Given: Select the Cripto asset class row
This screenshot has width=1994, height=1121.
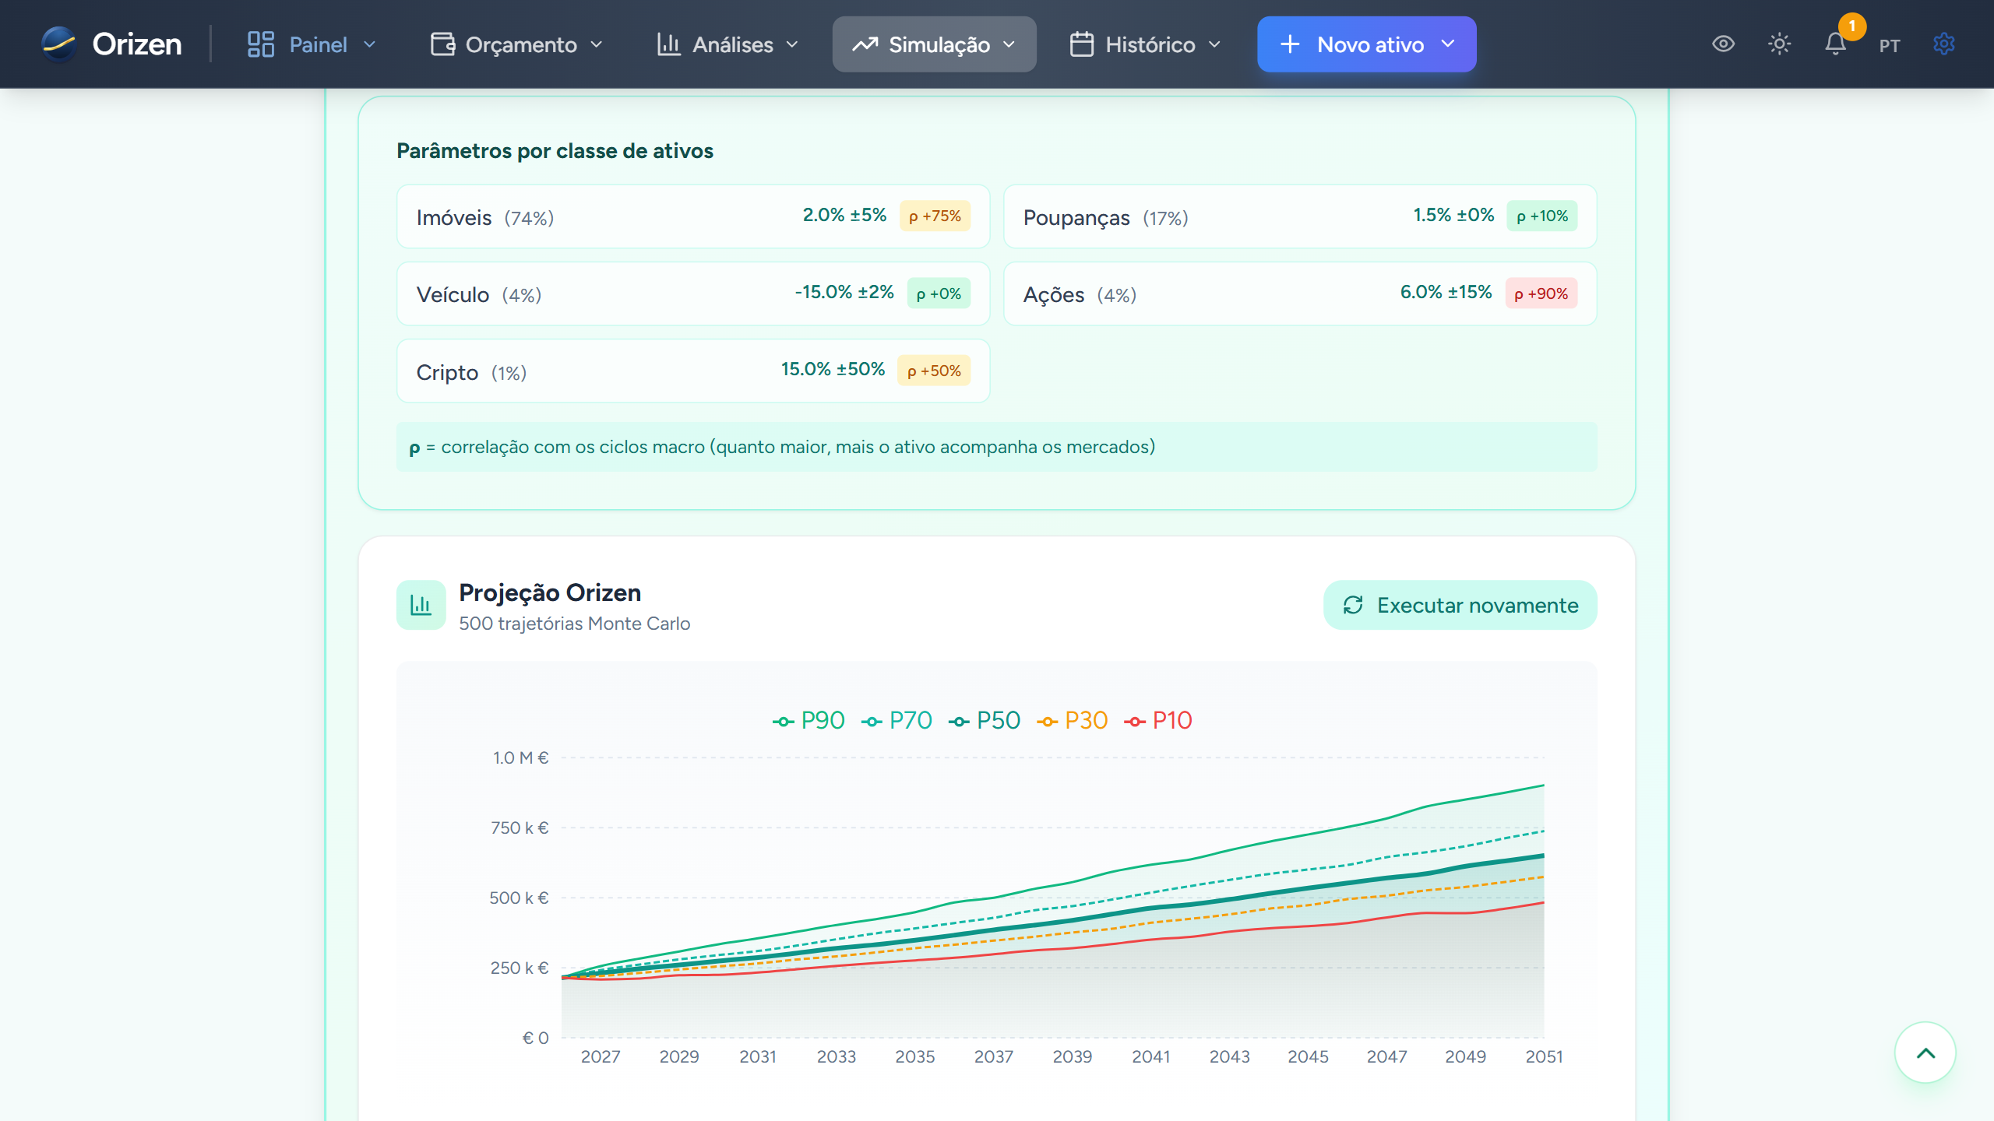Looking at the screenshot, I should pos(692,371).
